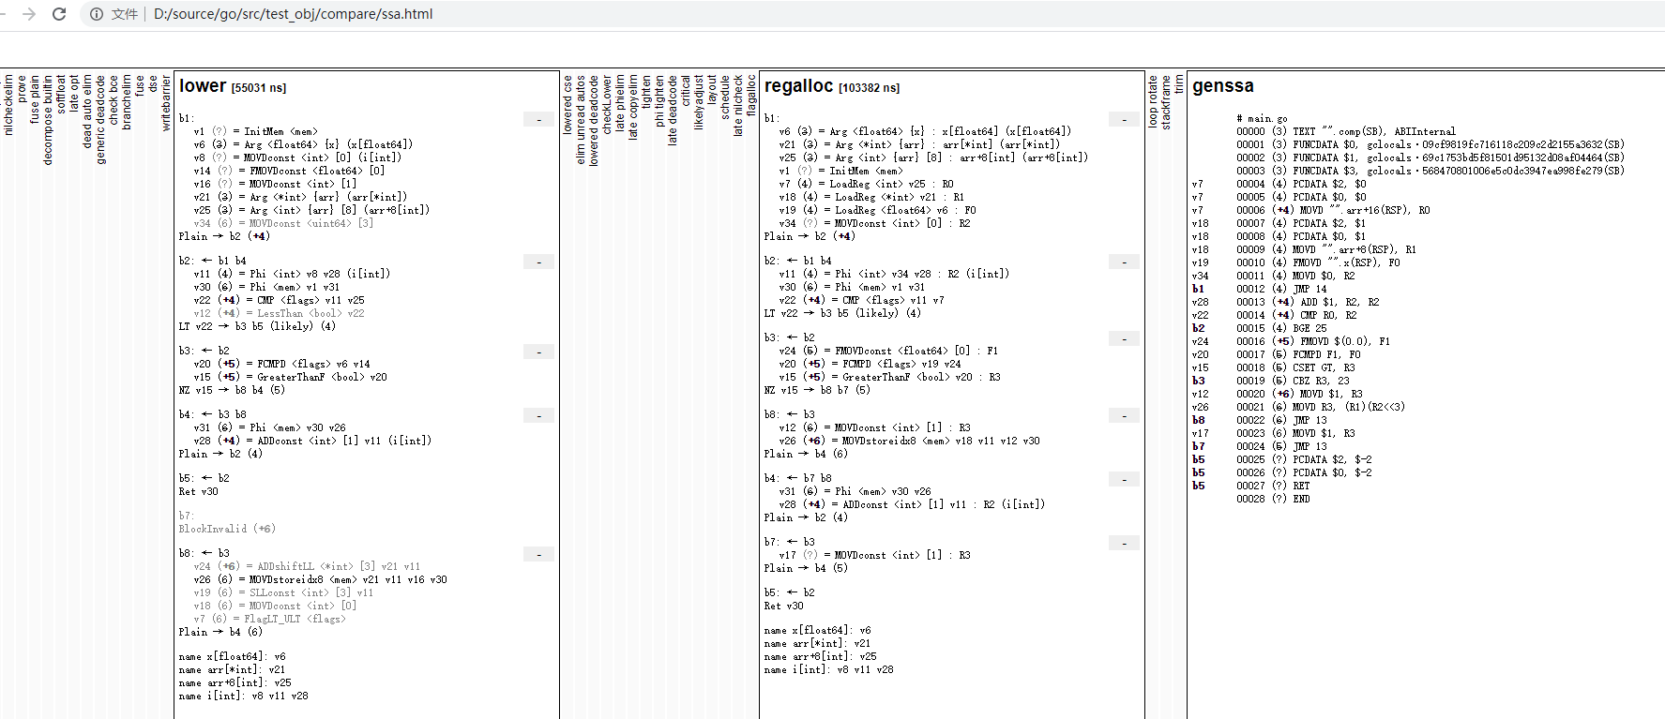Show the flagalloc pass column
The height and width of the screenshot is (719, 1665).
tap(751, 96)
